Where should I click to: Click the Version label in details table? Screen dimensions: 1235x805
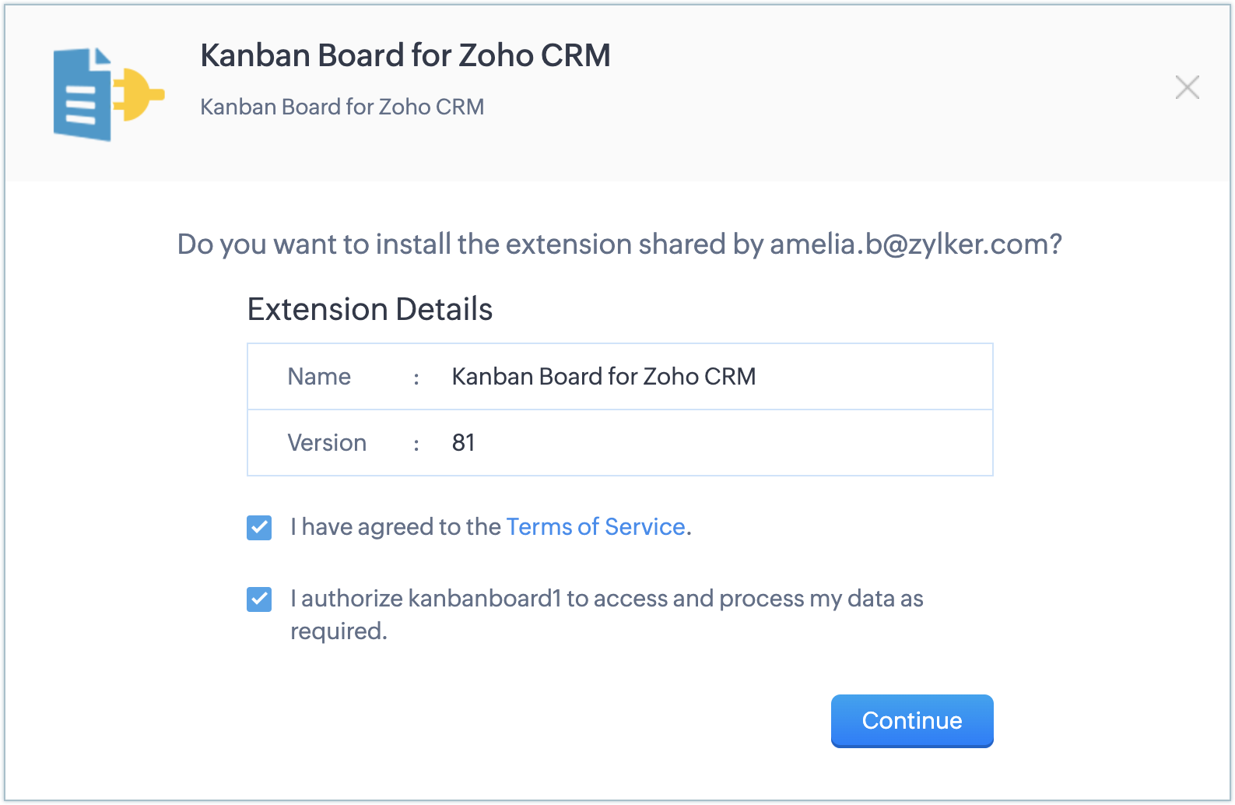tap(327, 443)
